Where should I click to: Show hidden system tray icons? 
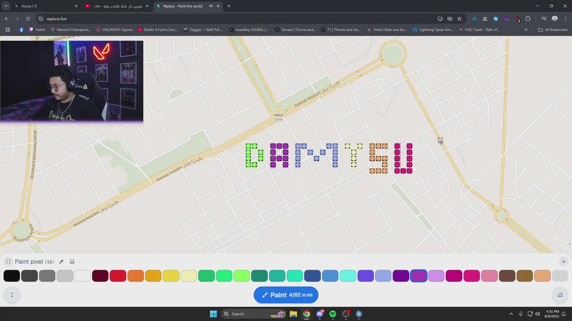(x=511, y=314)
